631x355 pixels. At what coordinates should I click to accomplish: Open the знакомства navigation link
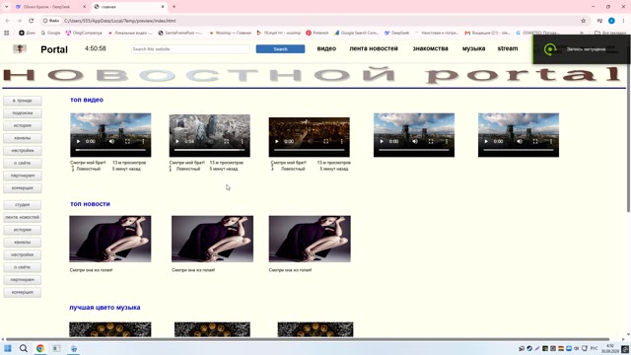tap(430, 48)
